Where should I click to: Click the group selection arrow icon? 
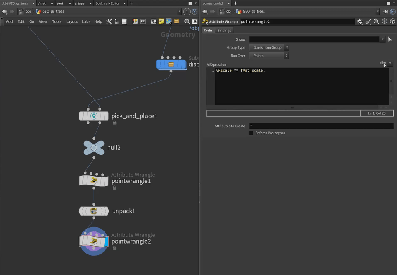390,39
